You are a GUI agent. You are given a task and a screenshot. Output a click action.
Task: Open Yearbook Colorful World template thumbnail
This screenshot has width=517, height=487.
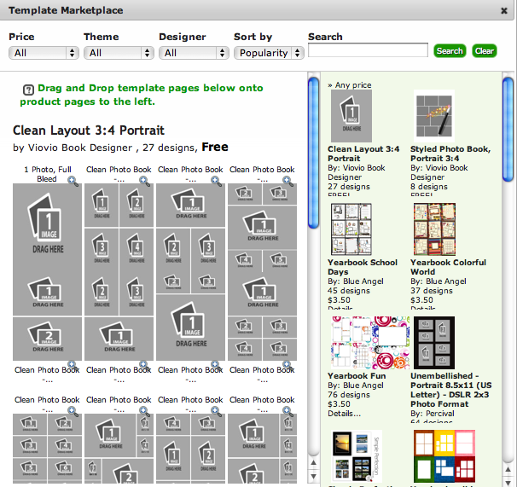434,229
